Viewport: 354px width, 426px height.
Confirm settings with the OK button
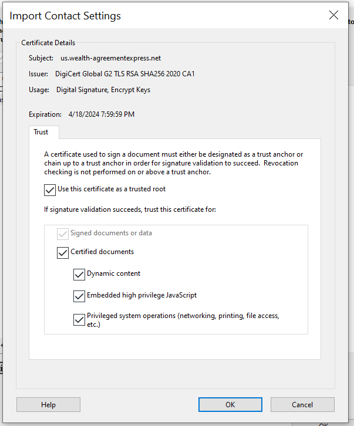230,404
